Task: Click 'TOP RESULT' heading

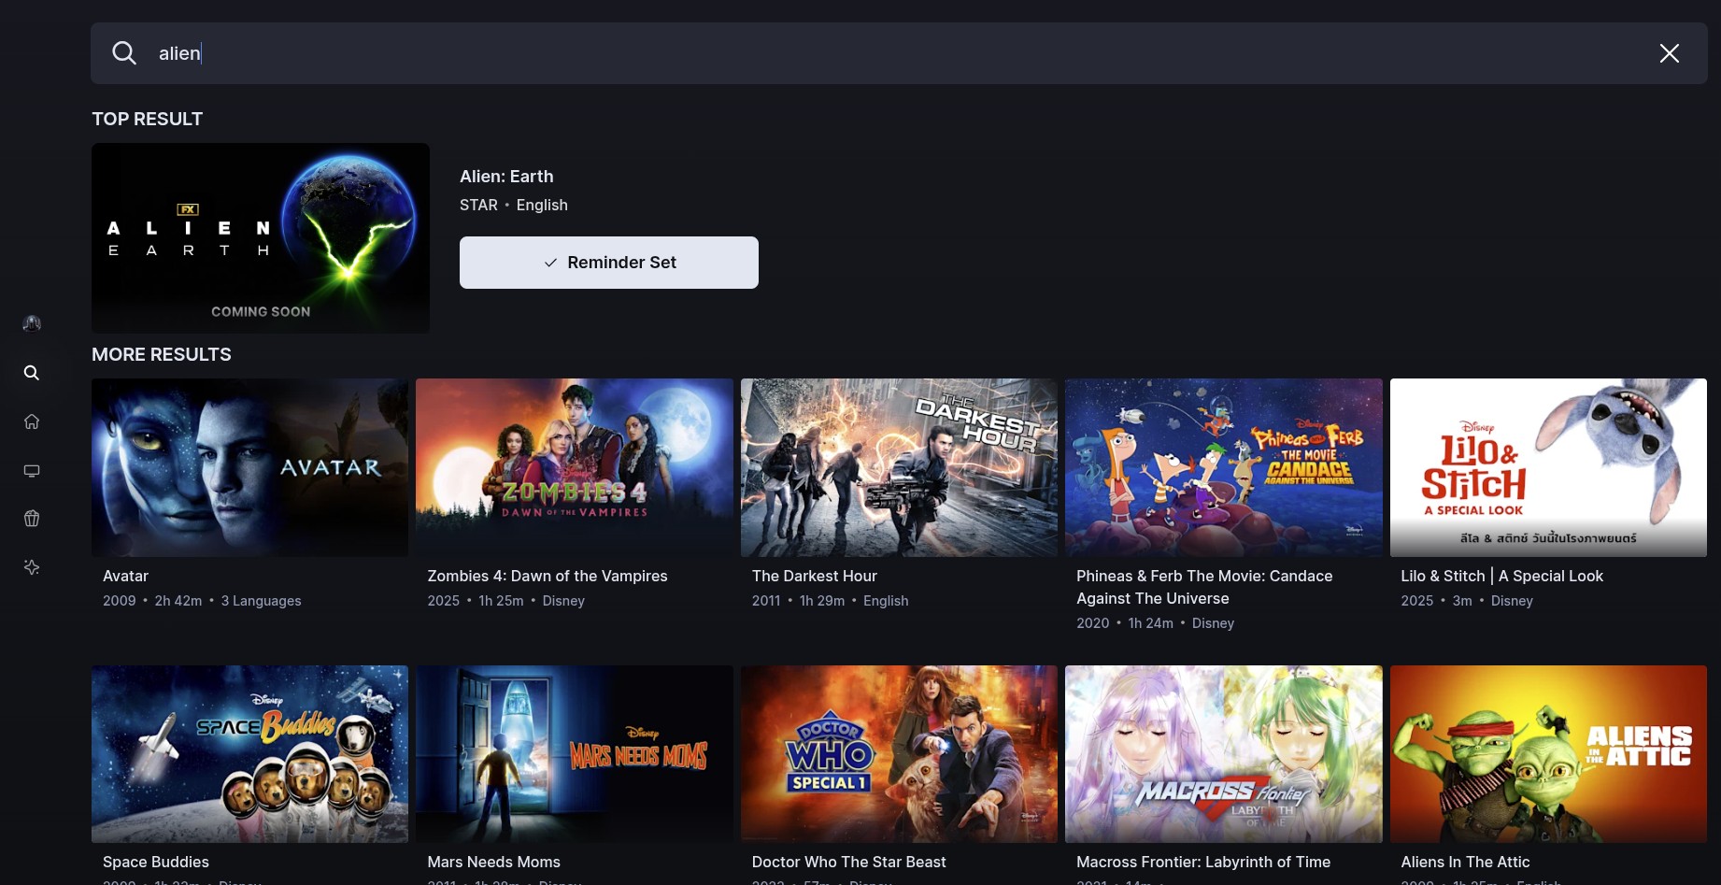Action: [x=148, y=120]
